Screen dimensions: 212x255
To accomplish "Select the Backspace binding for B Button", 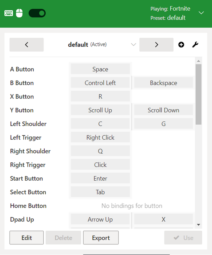I will 163,83.
